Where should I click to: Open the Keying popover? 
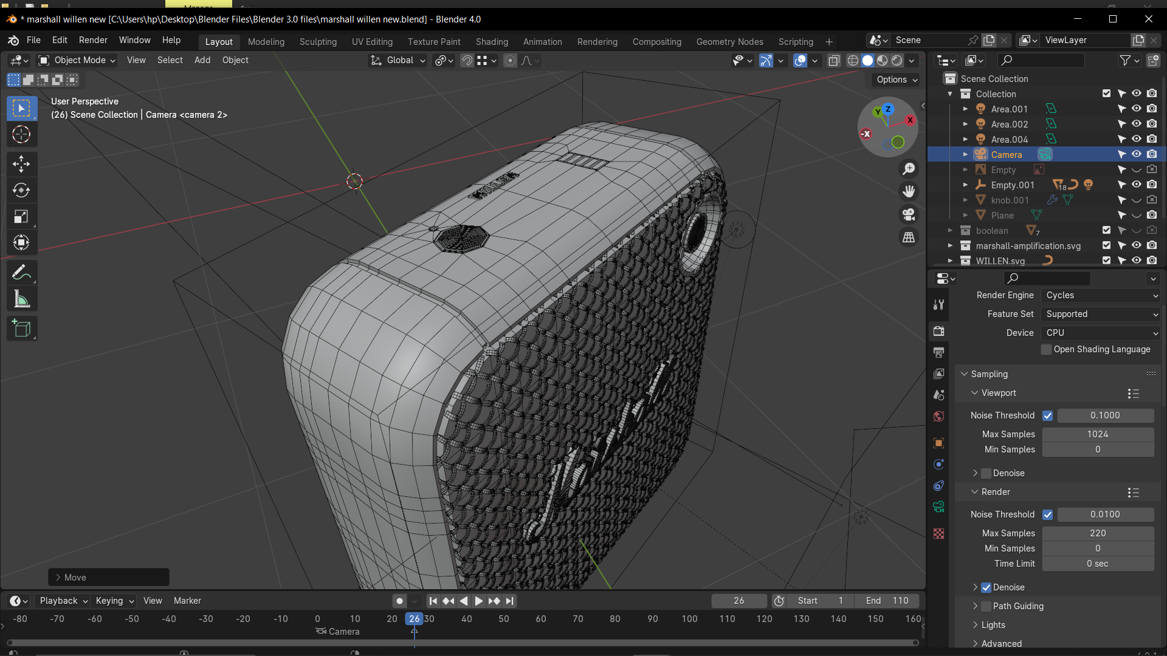point(114,601)
